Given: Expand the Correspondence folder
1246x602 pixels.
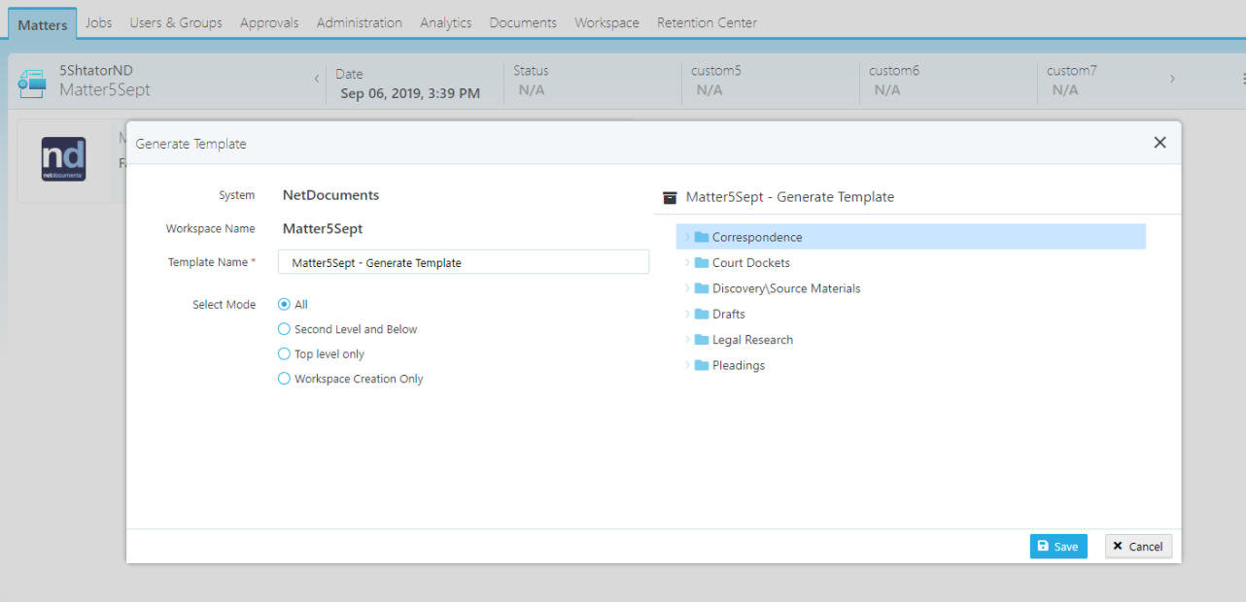Looking at the screenshot, I should pyautogui.click(x=686, y=237).
